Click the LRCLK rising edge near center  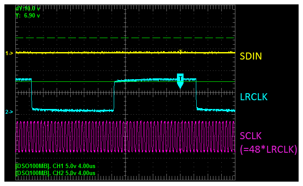pyautogui.click(x=114, y=96)
